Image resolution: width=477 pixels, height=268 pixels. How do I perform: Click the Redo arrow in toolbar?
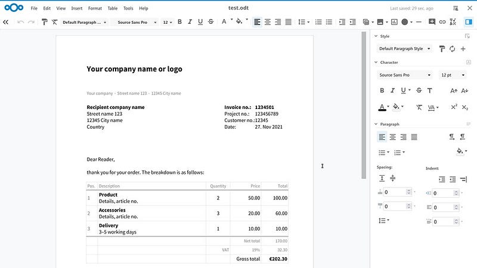tap(31, 22)
